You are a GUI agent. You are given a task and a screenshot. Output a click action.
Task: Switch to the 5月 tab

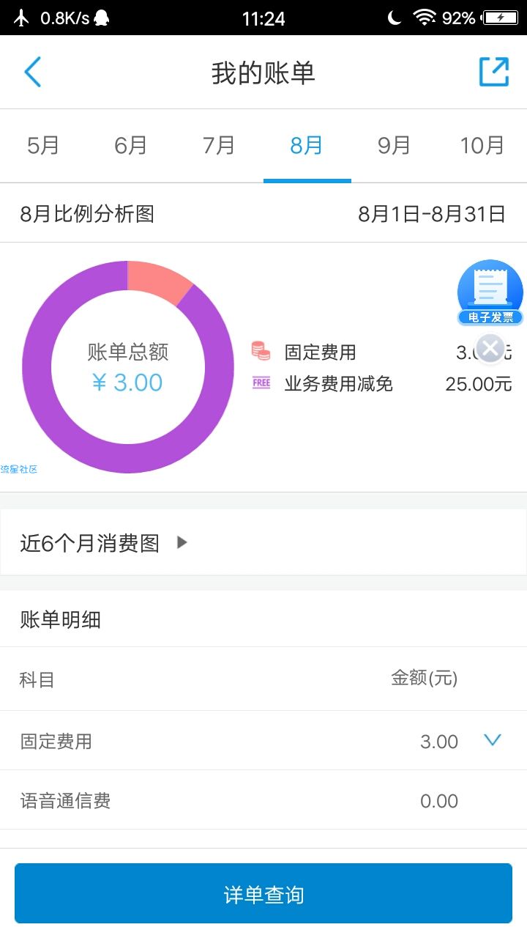point(43,145)
